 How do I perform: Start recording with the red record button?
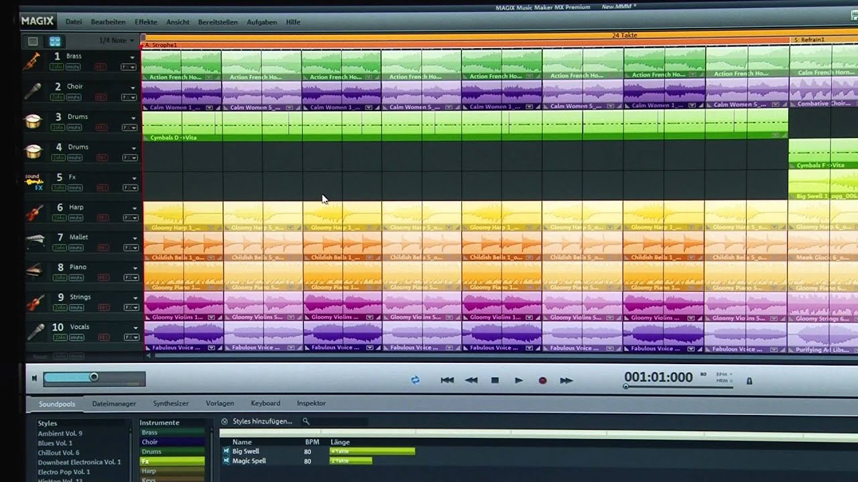tap(542, 380)
